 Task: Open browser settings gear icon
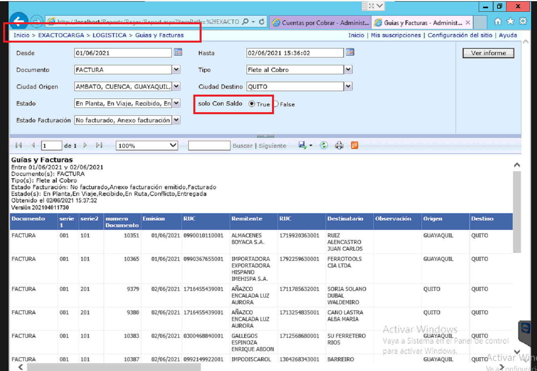click(x=523, y=22)
